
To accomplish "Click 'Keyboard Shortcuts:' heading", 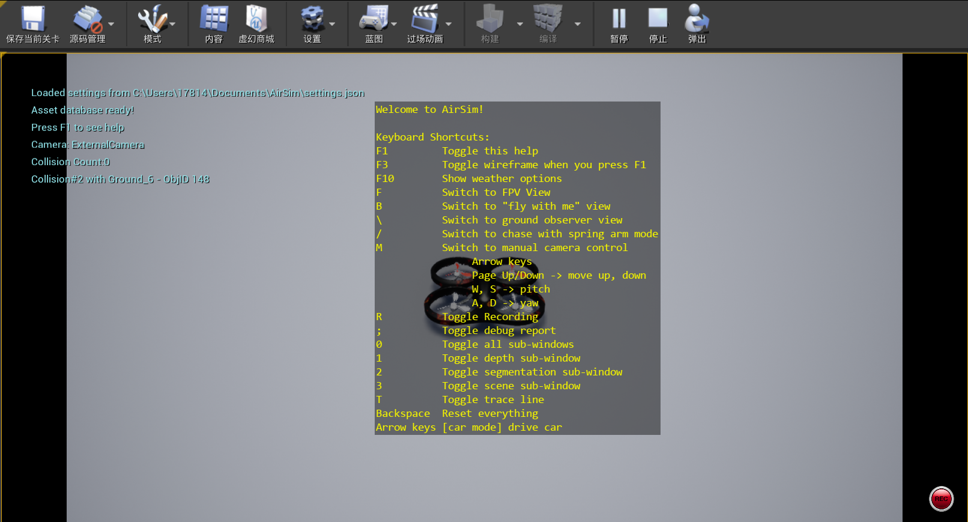I will 432,137.
